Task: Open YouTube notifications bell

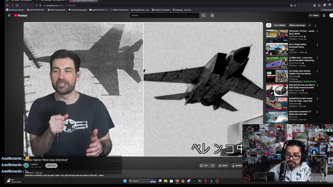Action: 324,15
